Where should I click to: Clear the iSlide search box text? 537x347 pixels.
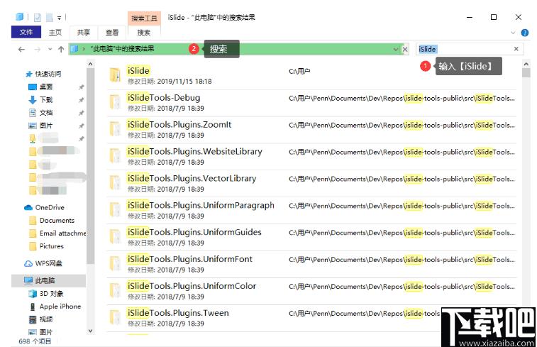(516, 49)
